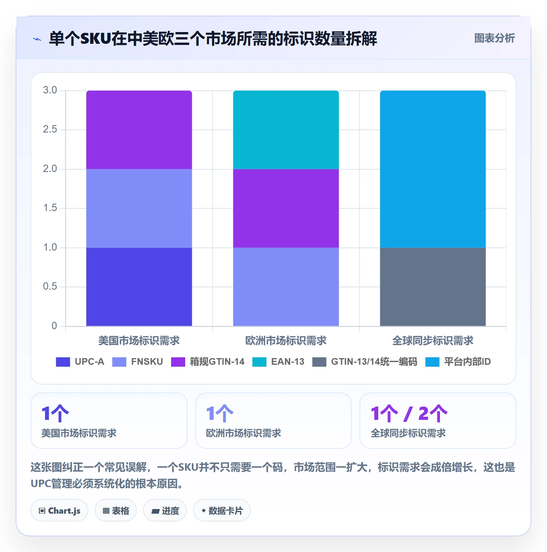Toggle the 平台内部ID legend item

(458, 362)
